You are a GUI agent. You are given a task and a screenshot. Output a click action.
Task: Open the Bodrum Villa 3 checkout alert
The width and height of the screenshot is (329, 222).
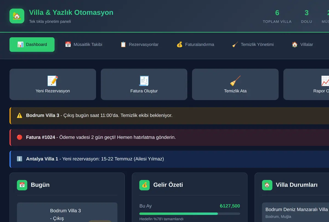click(169, 116)
